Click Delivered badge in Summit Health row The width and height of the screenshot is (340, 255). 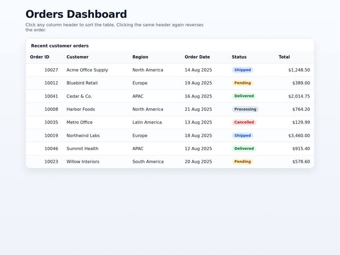click(x=244, y=149)
